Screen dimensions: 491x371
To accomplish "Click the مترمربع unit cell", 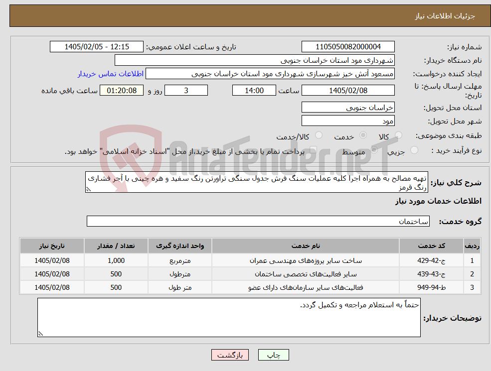I will (x=180, y=260).
